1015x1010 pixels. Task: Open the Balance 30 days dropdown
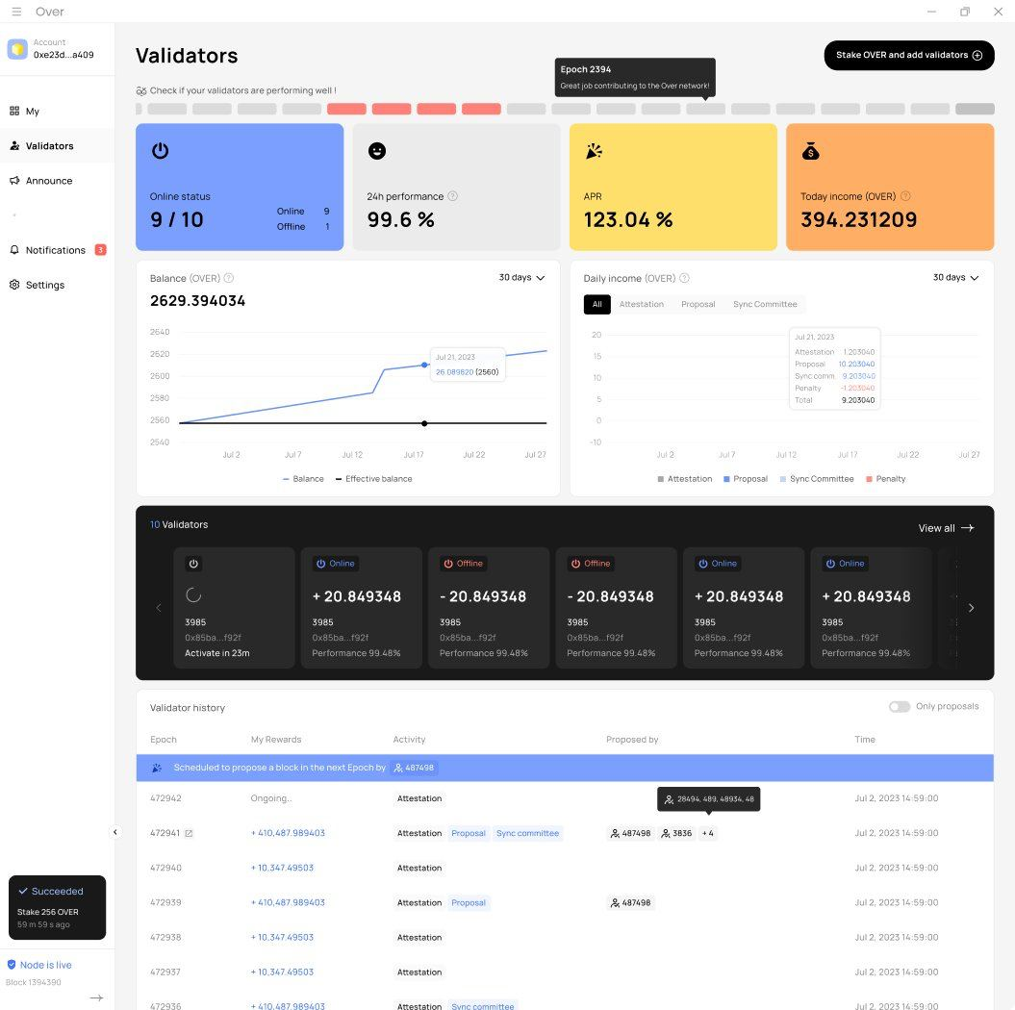(x=521, y=278)
